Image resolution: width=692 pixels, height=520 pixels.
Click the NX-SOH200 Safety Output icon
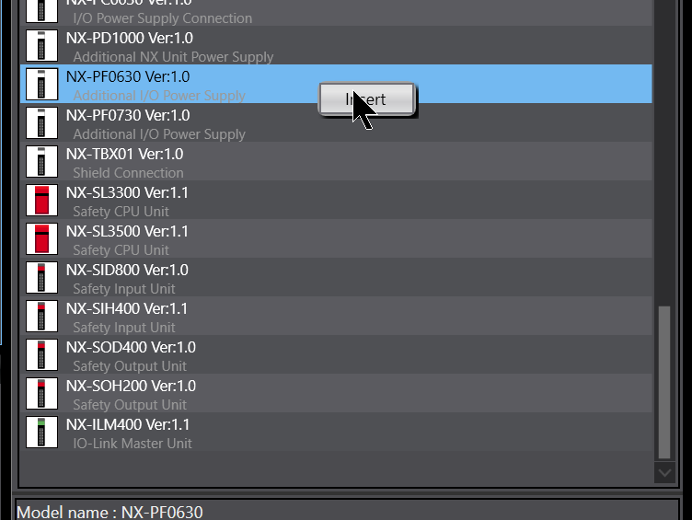(41, 393)
